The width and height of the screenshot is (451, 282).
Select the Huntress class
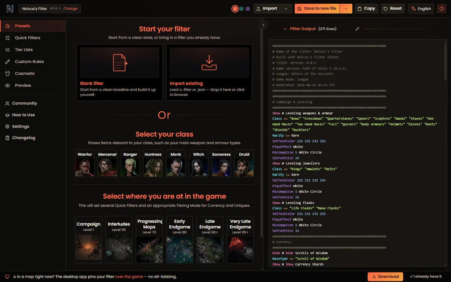[153, 163]
